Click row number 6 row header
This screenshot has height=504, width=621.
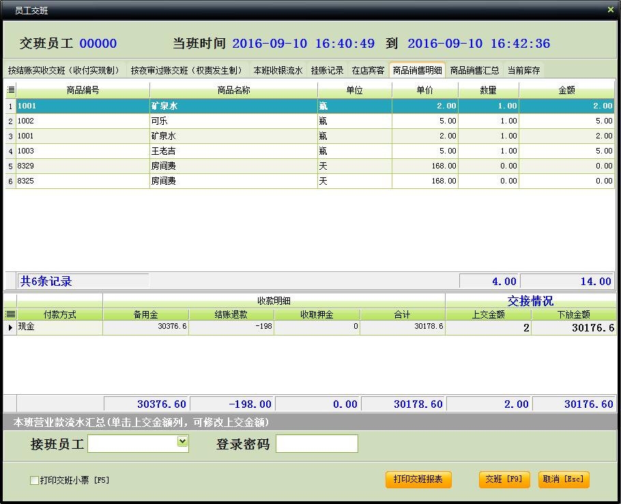pyautogui.click(x=11, y=181)
